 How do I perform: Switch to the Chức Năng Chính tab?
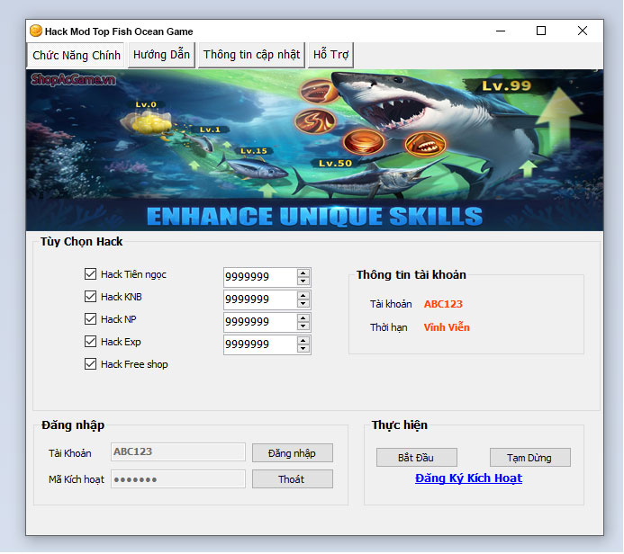[x=76, y=55]
